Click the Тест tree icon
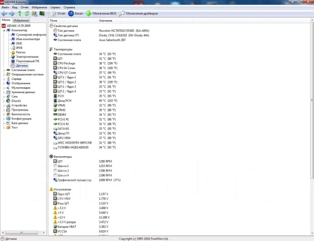 (x=8, y=127)
